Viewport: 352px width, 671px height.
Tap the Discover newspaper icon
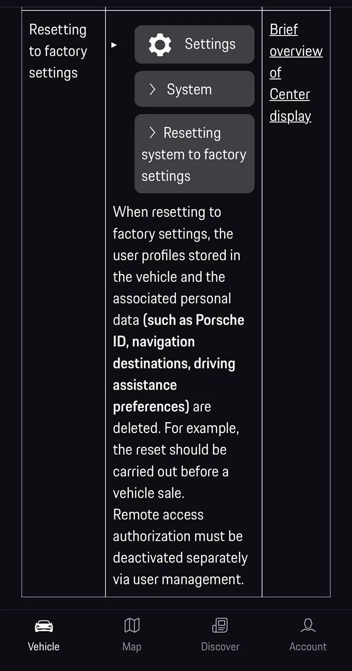(x=220, y=626)
